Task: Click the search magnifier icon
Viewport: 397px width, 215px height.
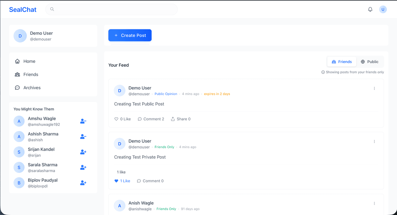Action: point(52,9)
